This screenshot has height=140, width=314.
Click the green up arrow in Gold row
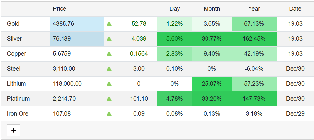point(109,24)
